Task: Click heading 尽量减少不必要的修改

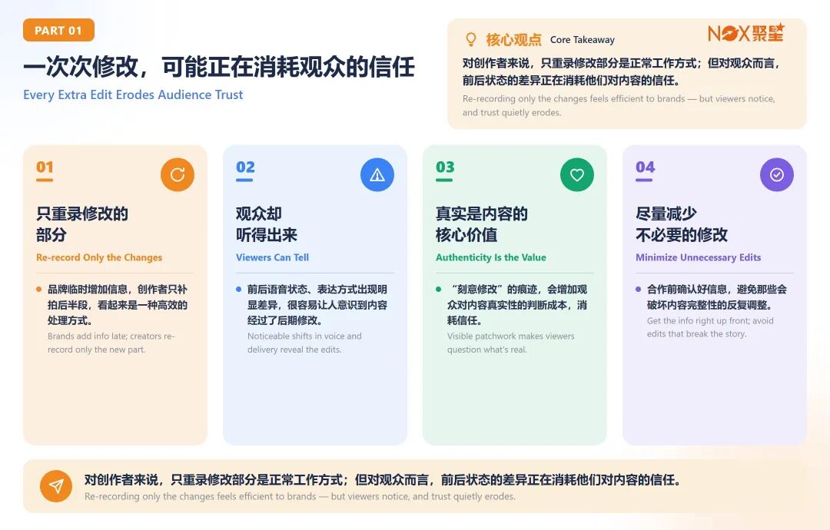Action: click(682, 224)
